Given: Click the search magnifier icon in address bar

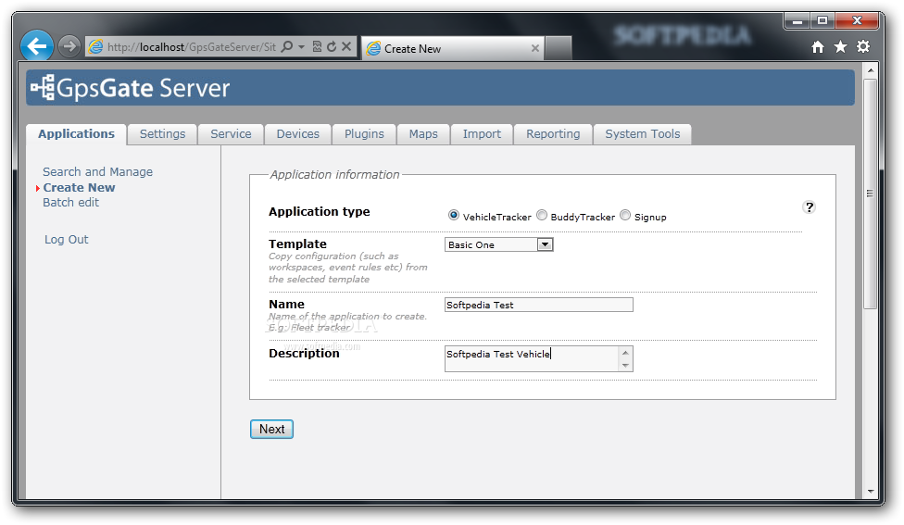Looking at the screenshot, I should (x=287, y=46).
